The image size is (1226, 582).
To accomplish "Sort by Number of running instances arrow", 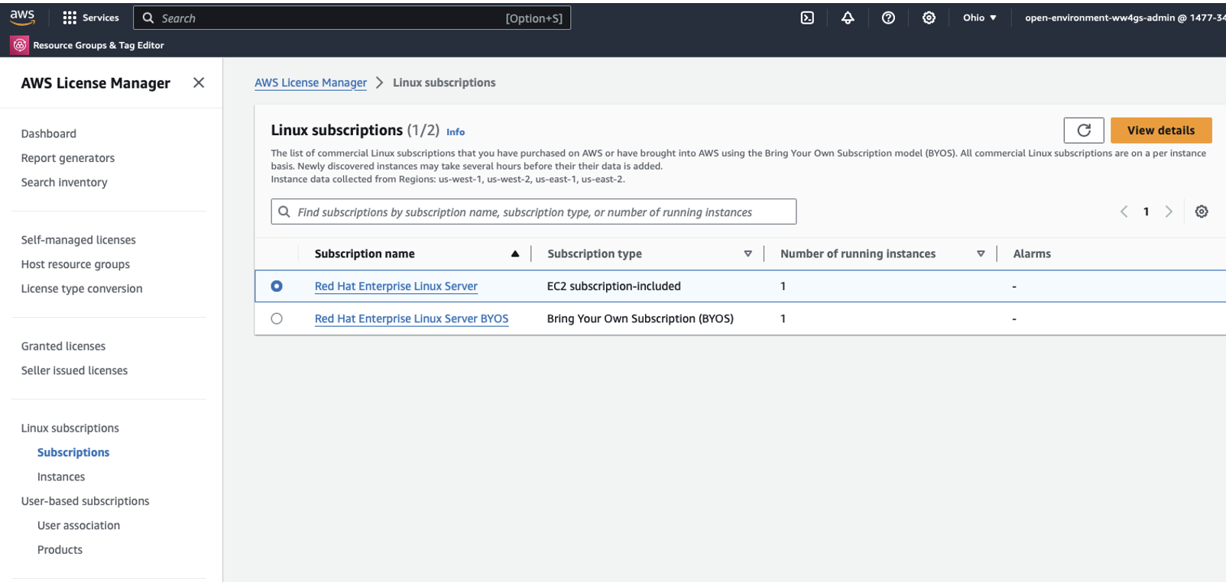I will click(x=981, y=254).
